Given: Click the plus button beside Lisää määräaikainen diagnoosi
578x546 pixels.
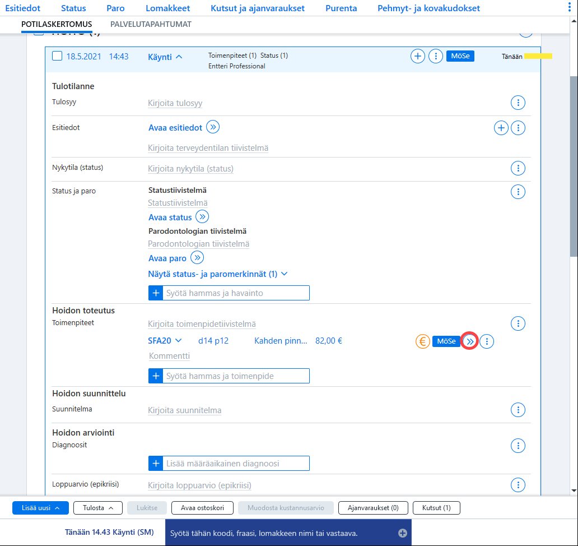Looking at the screenshot, I should click(x=156, y=464).
